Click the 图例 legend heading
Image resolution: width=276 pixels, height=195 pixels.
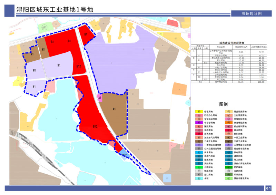click(x=224, y=104)
